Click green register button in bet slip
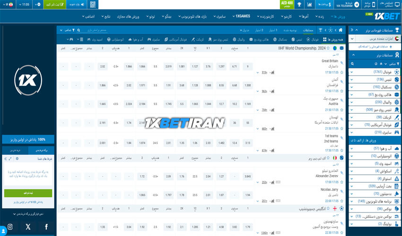 click(28, 193)
